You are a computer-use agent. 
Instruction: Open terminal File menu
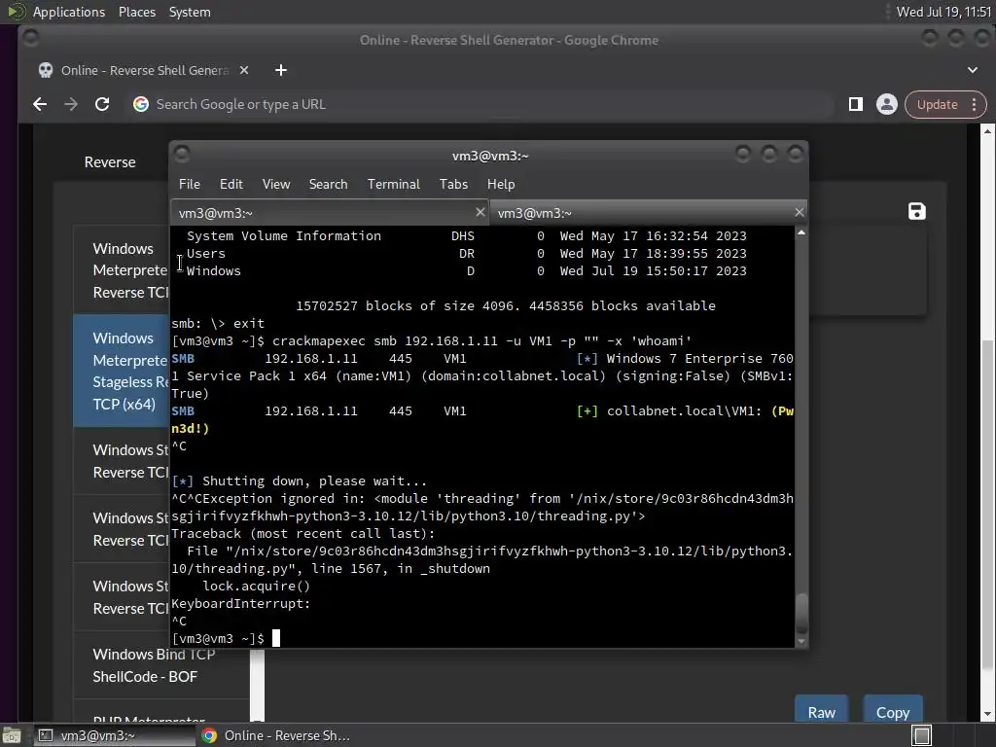(190, 184)
